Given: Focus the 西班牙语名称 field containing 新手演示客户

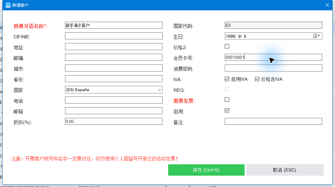Looking at the screenshot, I should (x=114, y=25).
